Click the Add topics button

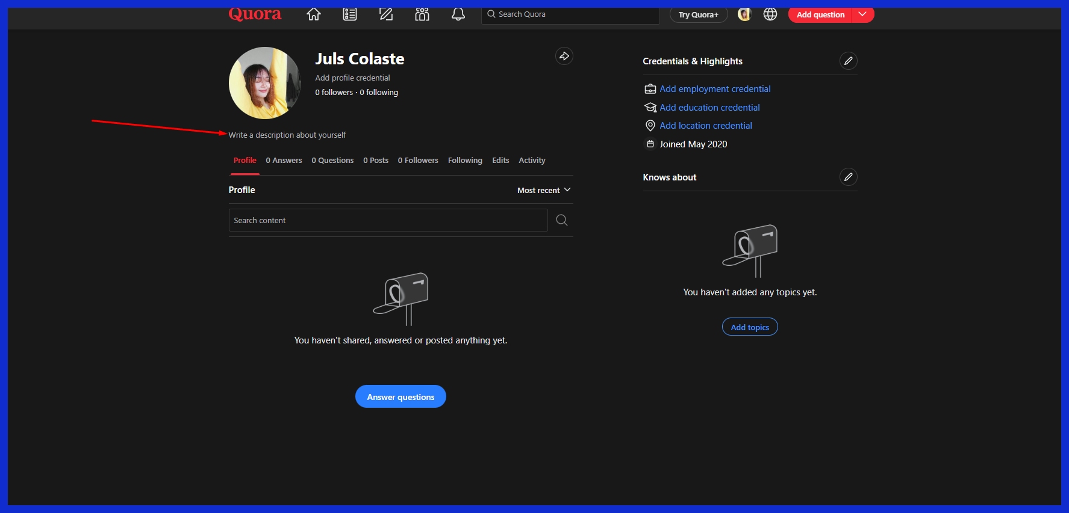coord(750,327)
